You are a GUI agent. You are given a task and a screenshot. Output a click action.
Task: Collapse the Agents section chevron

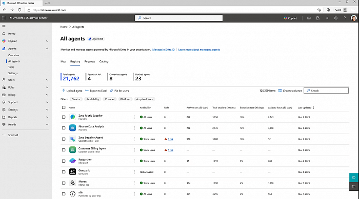(x=47, y=49)
